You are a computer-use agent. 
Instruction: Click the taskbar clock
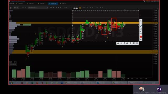tap(154, 83)
